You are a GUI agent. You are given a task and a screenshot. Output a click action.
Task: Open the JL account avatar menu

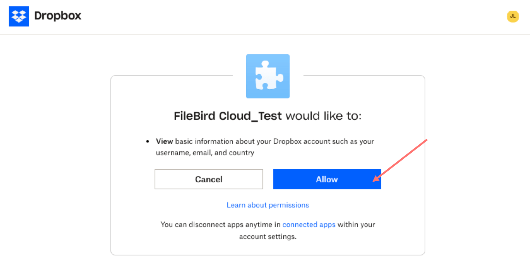(513, 16)
